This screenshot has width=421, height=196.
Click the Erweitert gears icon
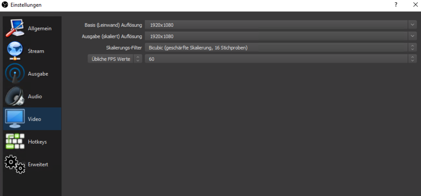click(x=15, y=164)
